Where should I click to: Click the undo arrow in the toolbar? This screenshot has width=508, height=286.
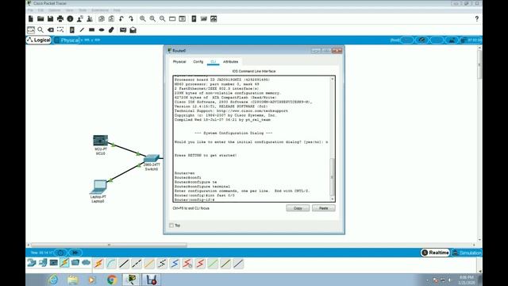(121, 19)
